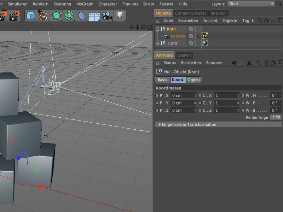Toggle G.Y animation keyframe dot
The width and height of the screenshot is (283, 212).
(x=200, y=103)
